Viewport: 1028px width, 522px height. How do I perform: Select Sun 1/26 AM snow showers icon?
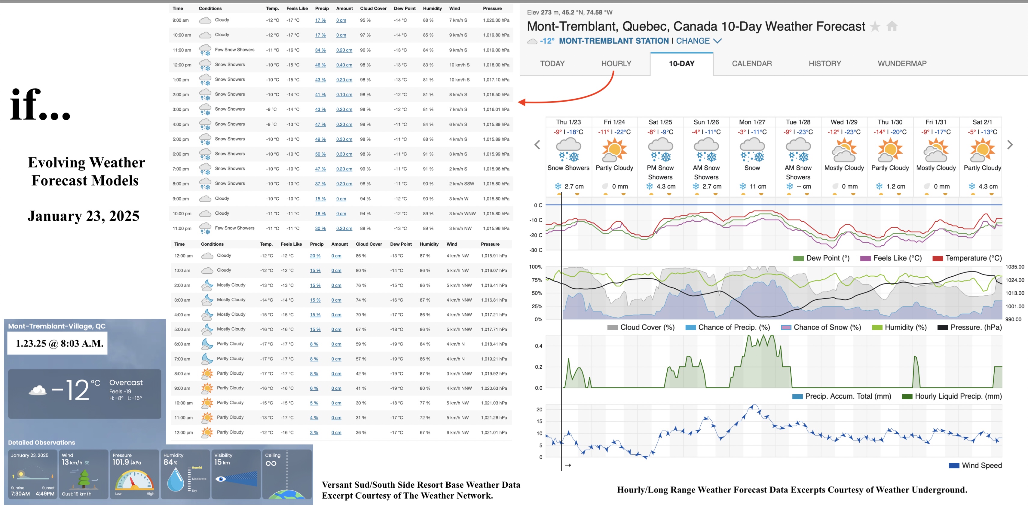(706, 150)
